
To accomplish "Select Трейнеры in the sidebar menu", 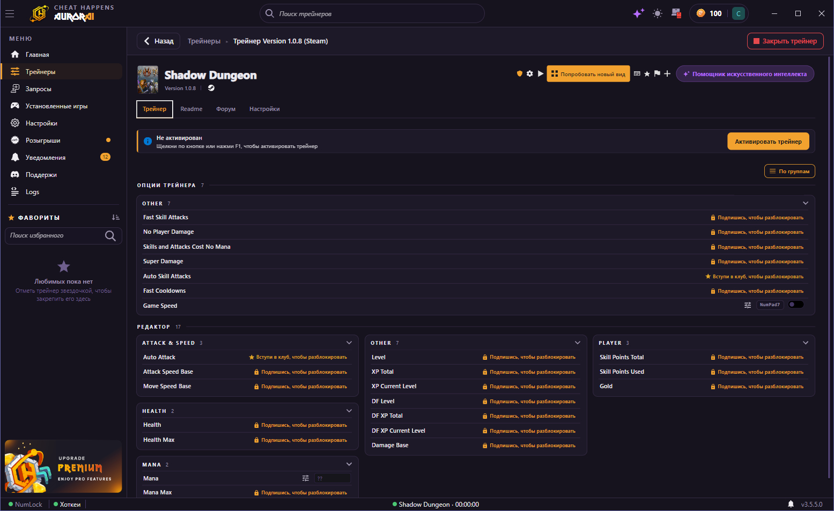I will 62,72.
